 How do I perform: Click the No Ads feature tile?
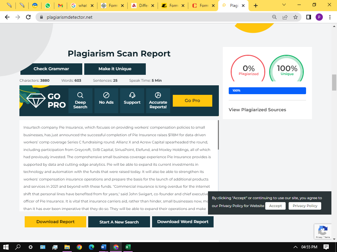106,101
